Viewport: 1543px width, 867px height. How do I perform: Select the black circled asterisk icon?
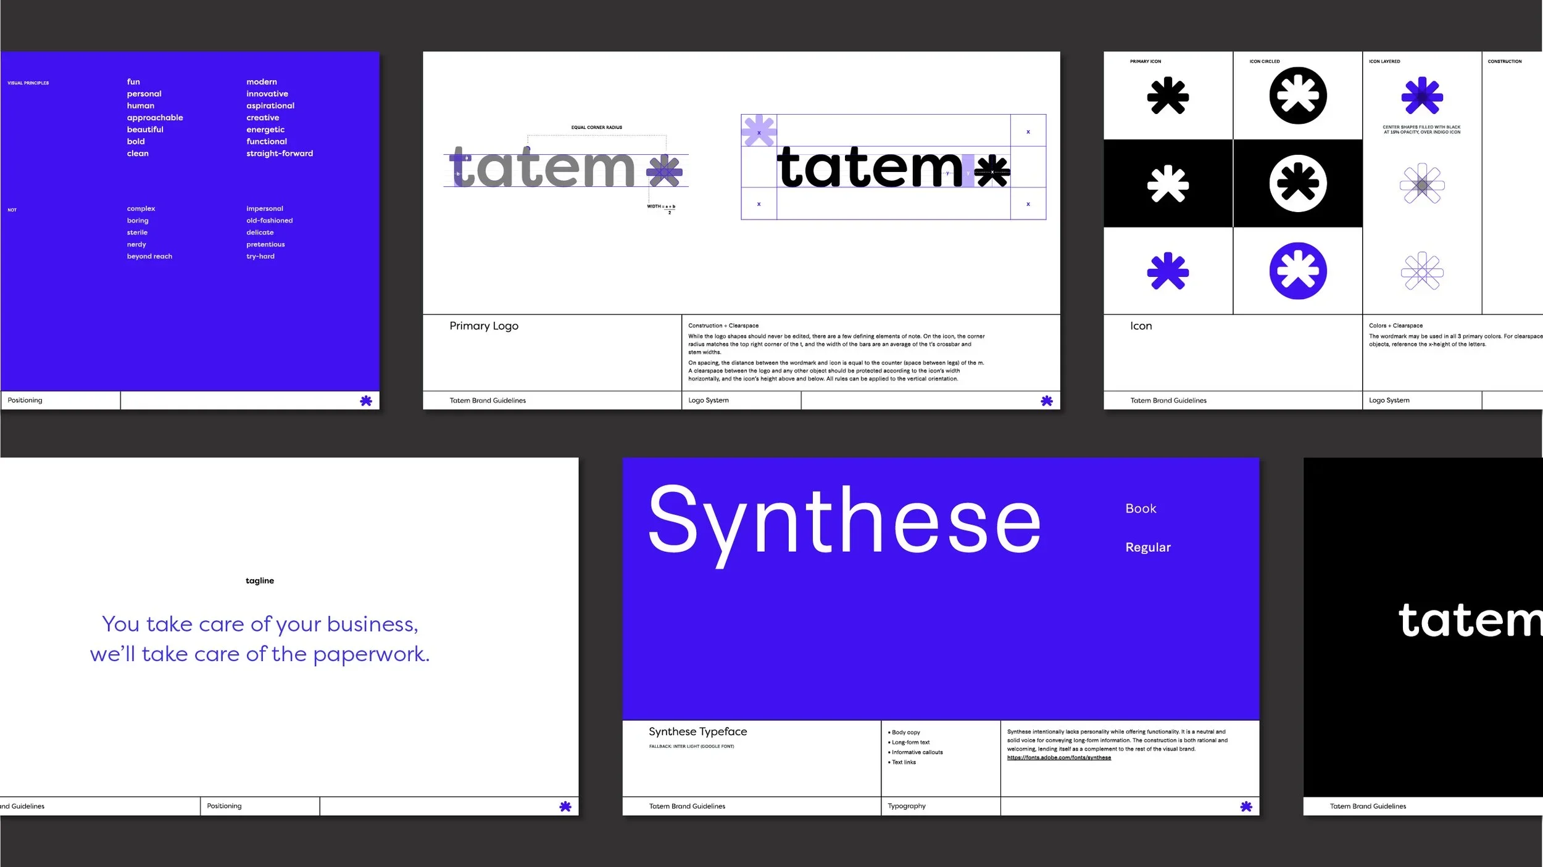[1298, 96]
